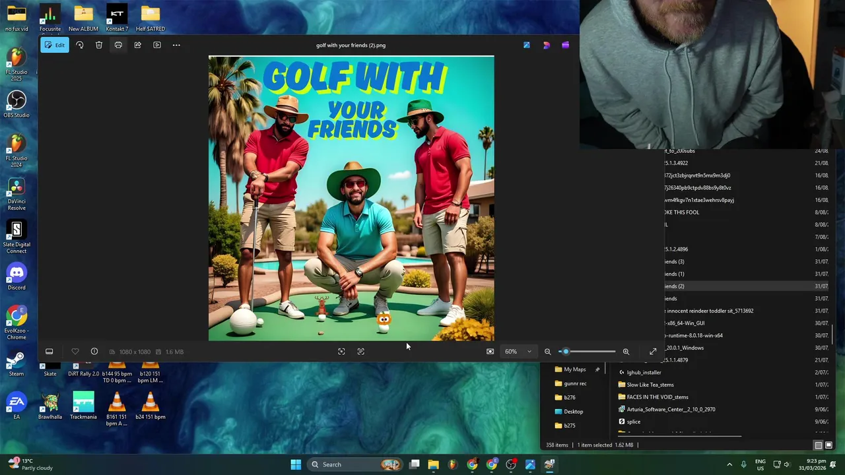
Task: Click the golf poster image
Action: (351, 198)
